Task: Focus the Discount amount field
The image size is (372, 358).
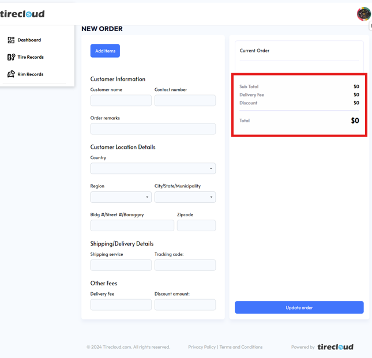Action: click(185, 304)
